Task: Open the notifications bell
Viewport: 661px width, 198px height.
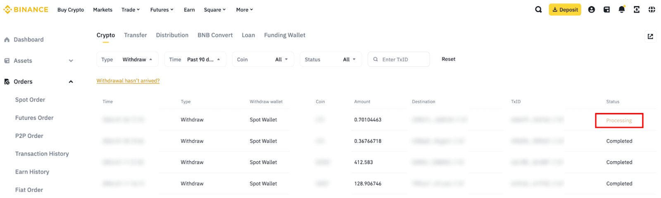Action: coord(622,9)
